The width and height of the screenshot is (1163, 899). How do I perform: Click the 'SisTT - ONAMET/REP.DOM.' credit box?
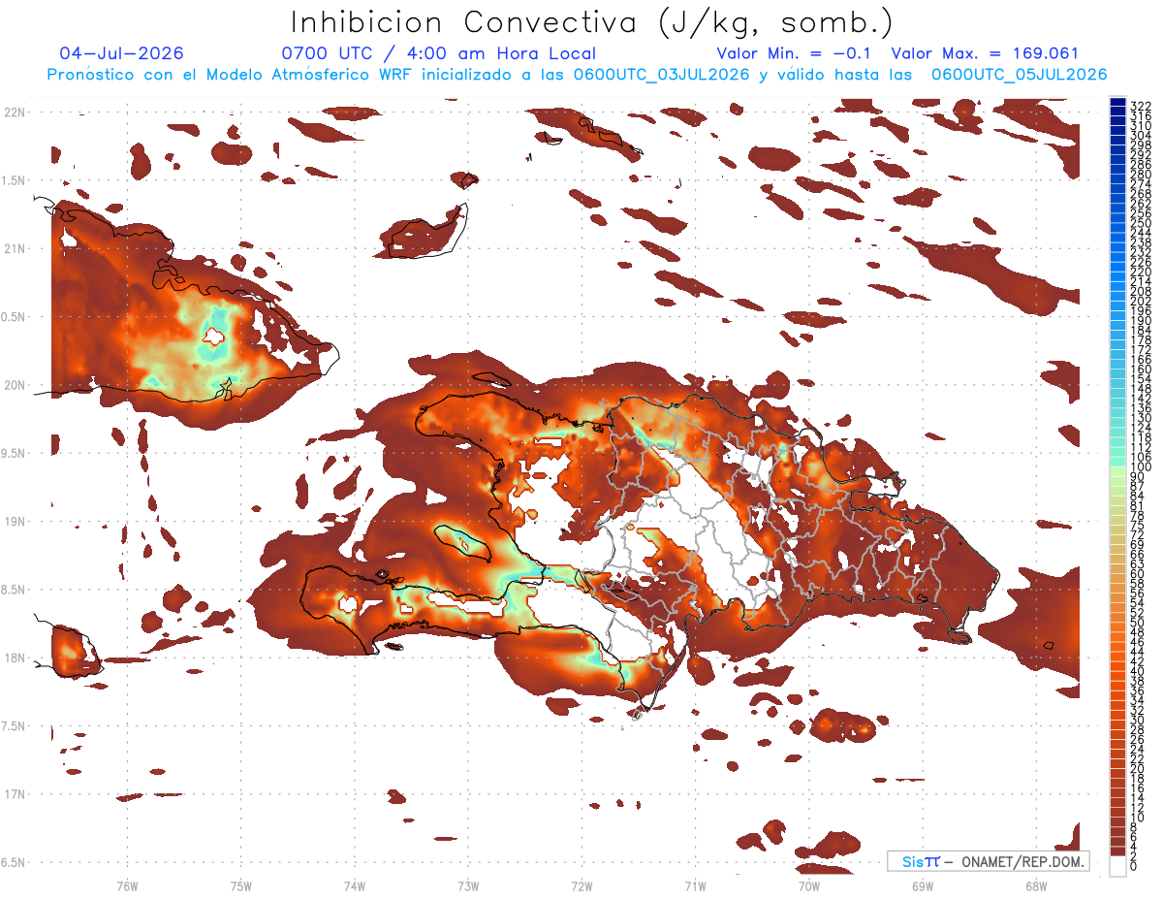pyautogui.click(x=988, y=861)
